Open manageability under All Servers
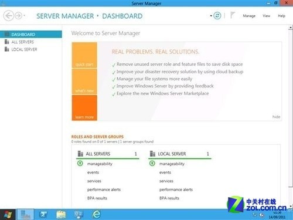 (x=100, y=164)
